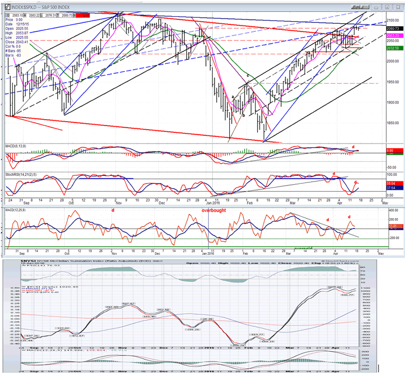Image resolution: width=405 pixels, height=375 pixels.
Task: Click the L 2076.31 value in quote strip
Action: click(49, 16)
